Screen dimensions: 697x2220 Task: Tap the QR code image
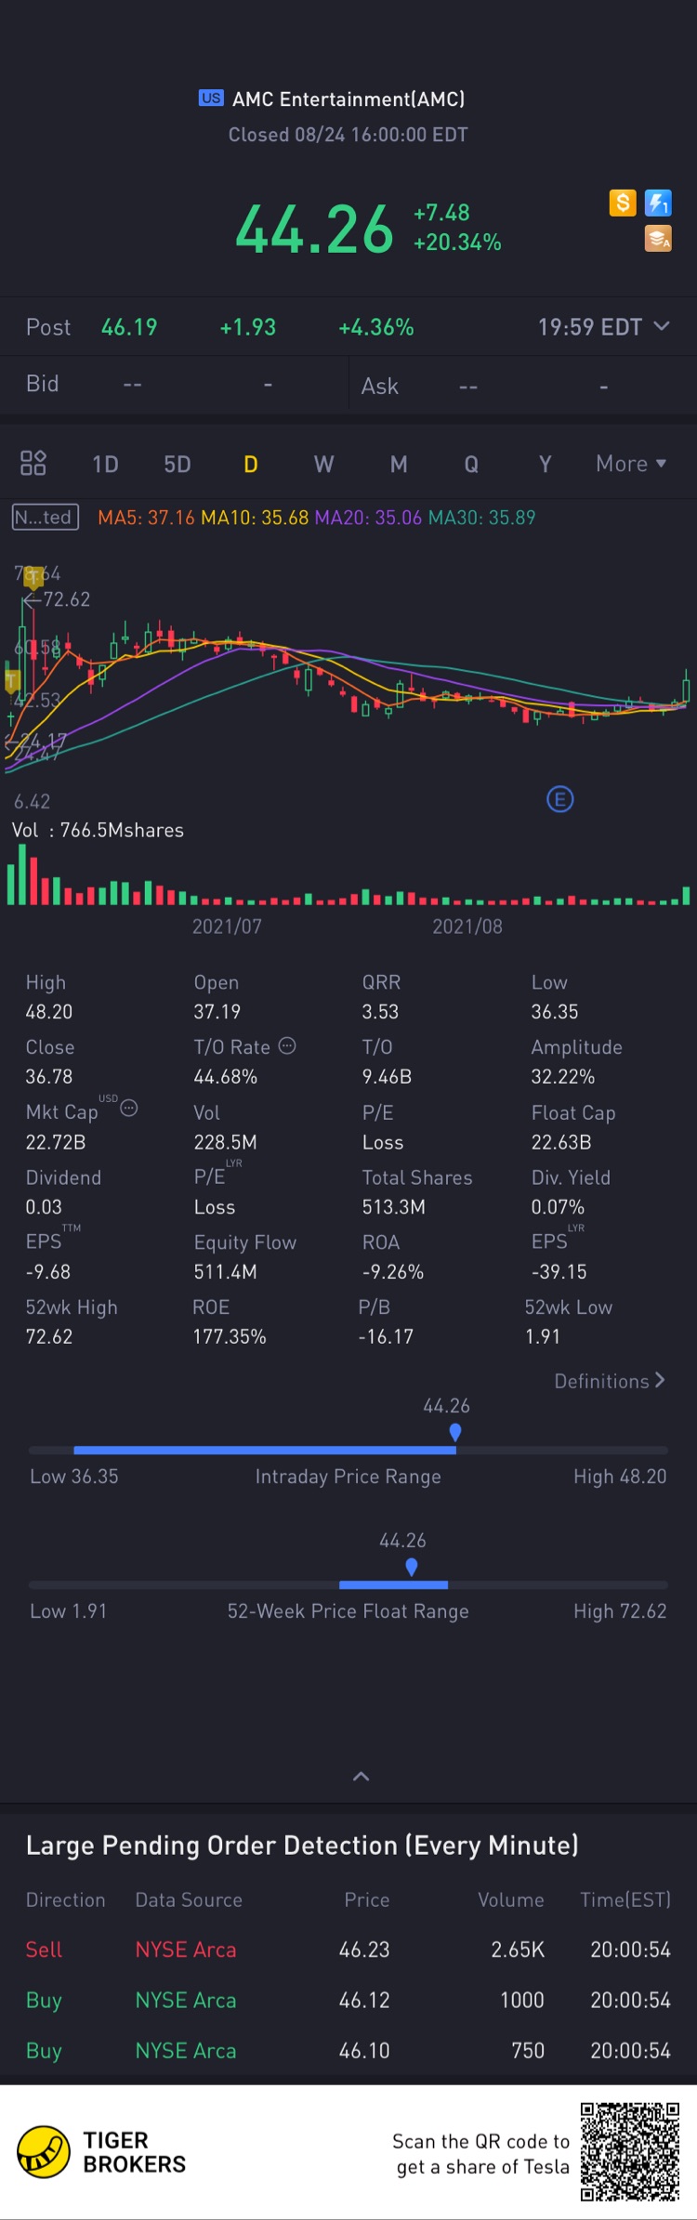630,2152
